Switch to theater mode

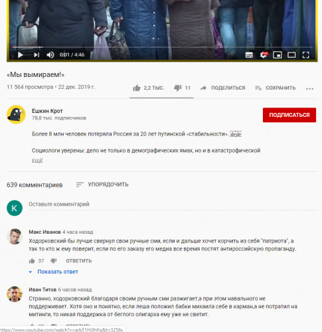tap(291, 54)
